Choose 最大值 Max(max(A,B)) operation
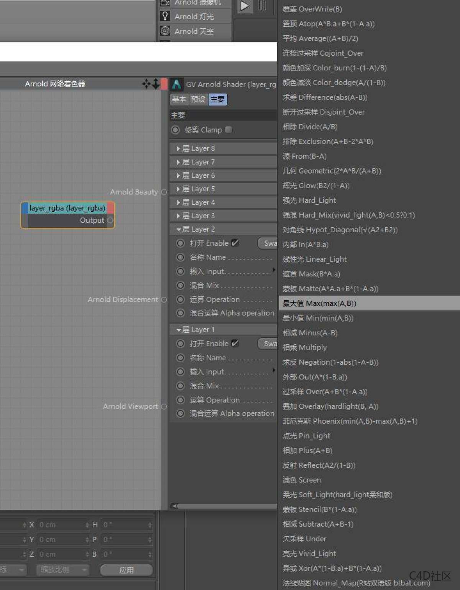 point(368,303)
